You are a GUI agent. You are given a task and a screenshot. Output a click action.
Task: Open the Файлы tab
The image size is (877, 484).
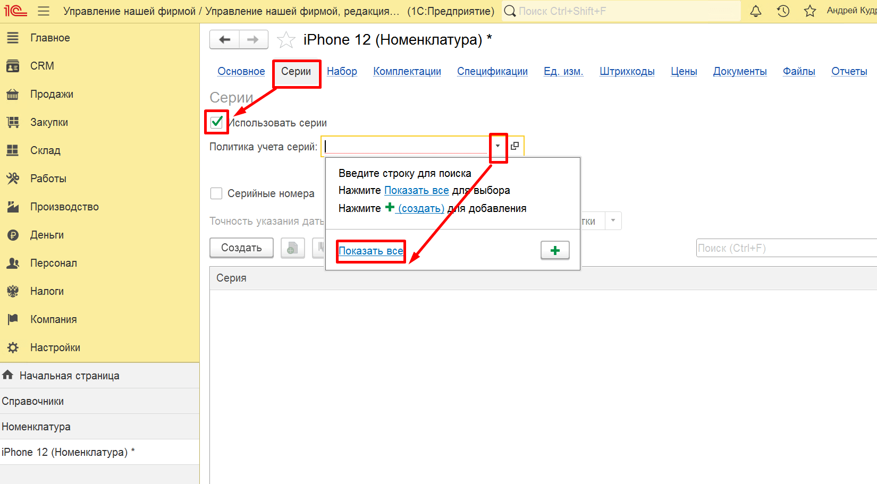tap(799, 71)
